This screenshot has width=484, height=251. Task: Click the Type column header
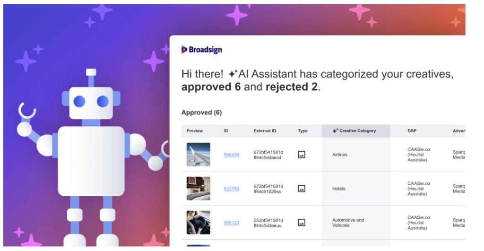[302, 131]
